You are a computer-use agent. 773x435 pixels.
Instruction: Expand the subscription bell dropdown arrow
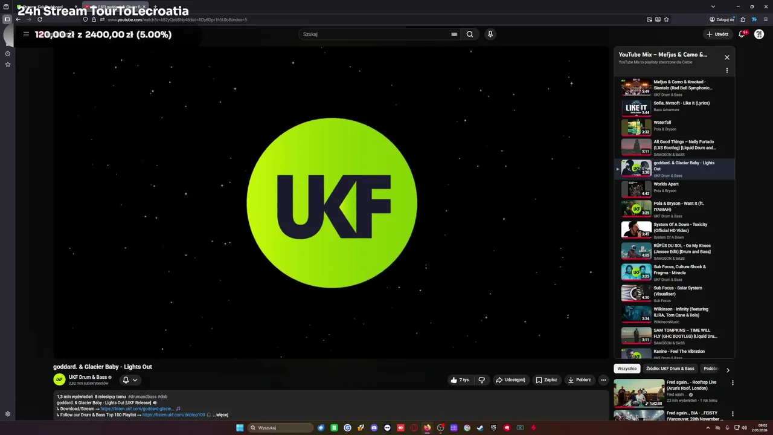135,380
